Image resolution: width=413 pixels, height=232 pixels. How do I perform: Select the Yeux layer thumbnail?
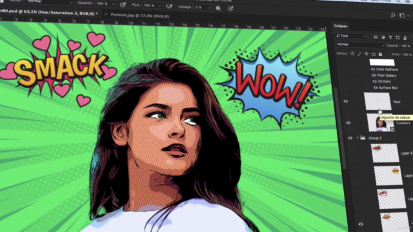378,101
